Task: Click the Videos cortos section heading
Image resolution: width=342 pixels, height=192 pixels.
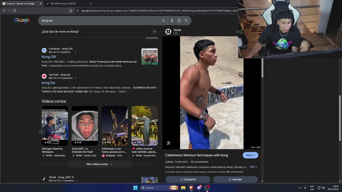Action: point(54,101)
